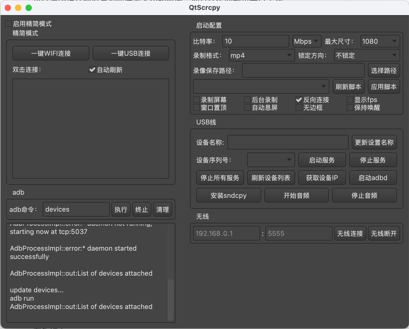
Task: Click the 开始音频 button
Action: (297, 195)
